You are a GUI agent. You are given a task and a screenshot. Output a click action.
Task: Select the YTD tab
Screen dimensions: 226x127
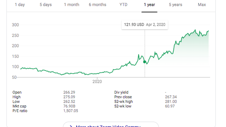click(123, 5)
